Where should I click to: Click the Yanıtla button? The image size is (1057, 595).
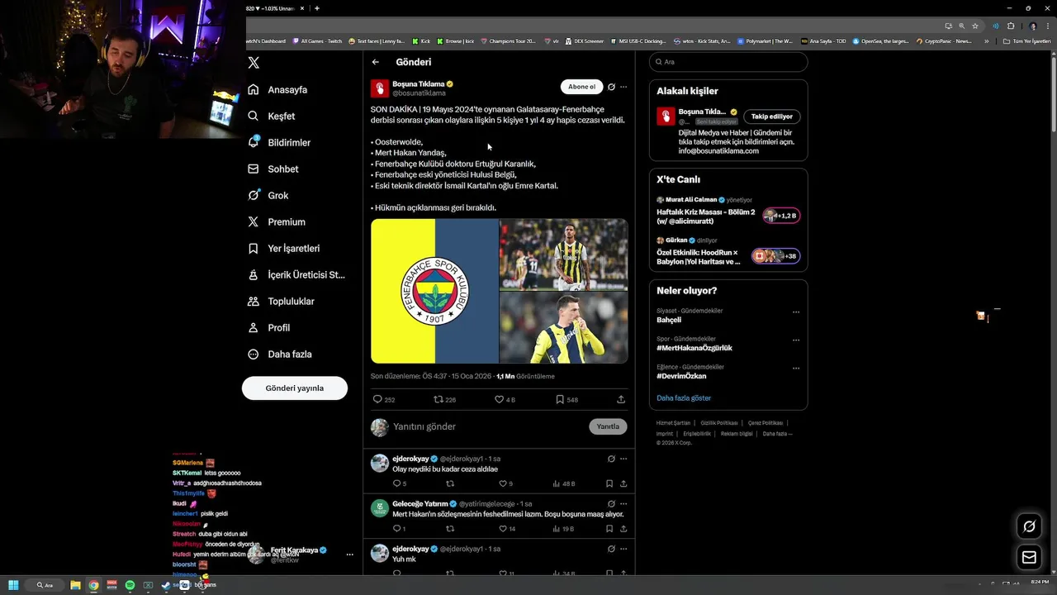pos(608,426)
